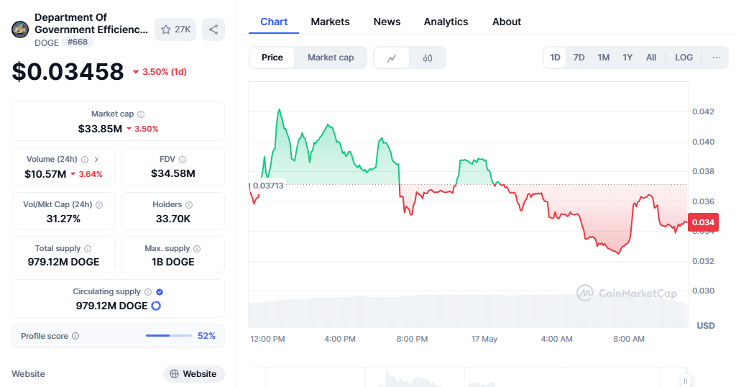736x387 pixels.
Task: Add DOGE to watchlist with star button
Action: pyautogui.click(x=175, y=29)
